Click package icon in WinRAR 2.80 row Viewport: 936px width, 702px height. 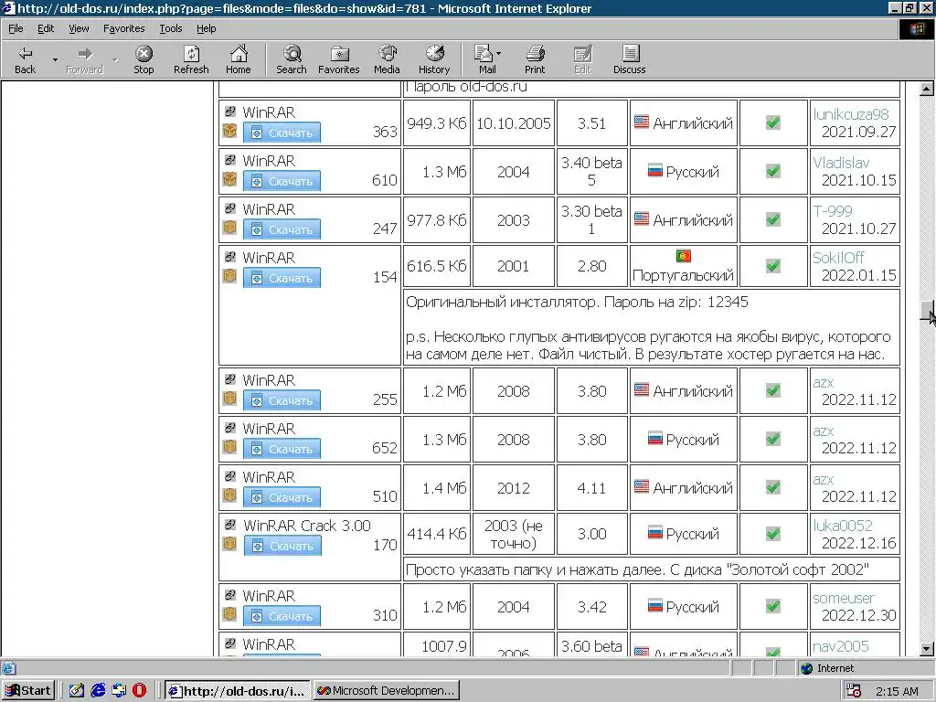229,276
